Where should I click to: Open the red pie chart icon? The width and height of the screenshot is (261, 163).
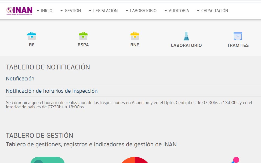[x=135, y=160]
